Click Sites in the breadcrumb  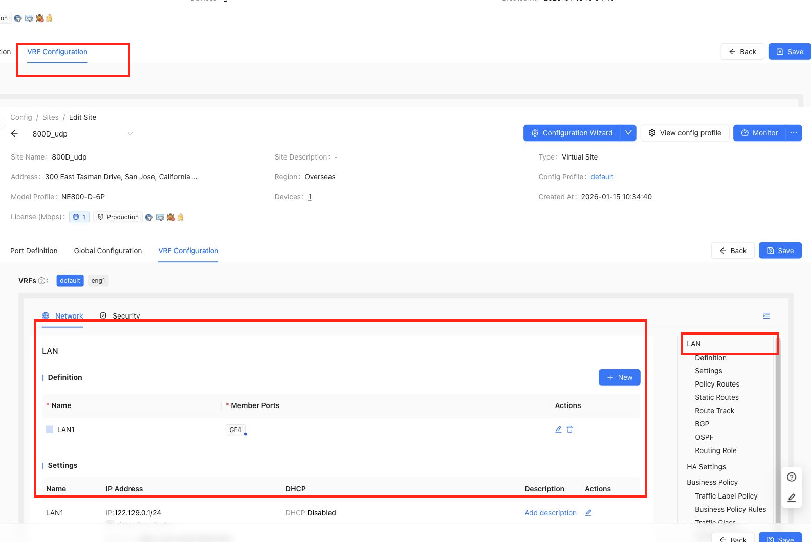(51, 117)
